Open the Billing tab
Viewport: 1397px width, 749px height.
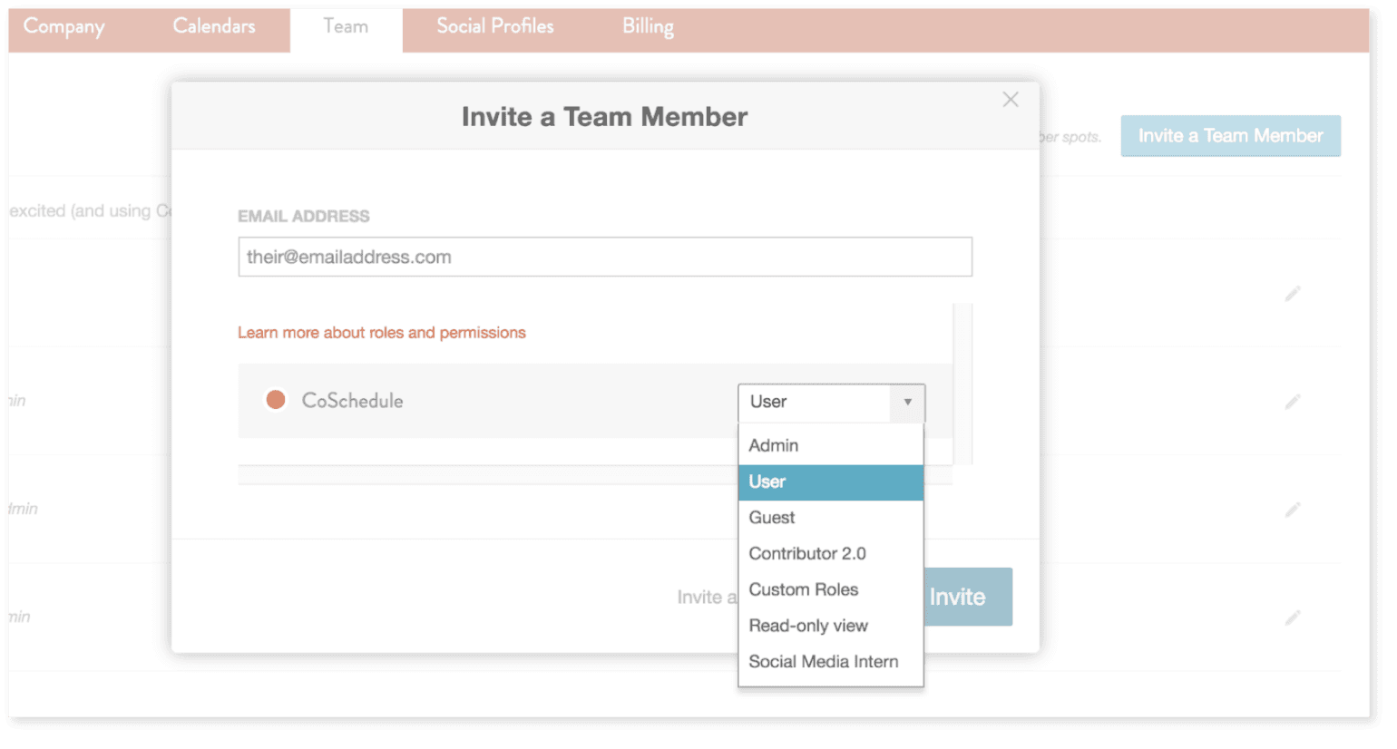(647, 26)
